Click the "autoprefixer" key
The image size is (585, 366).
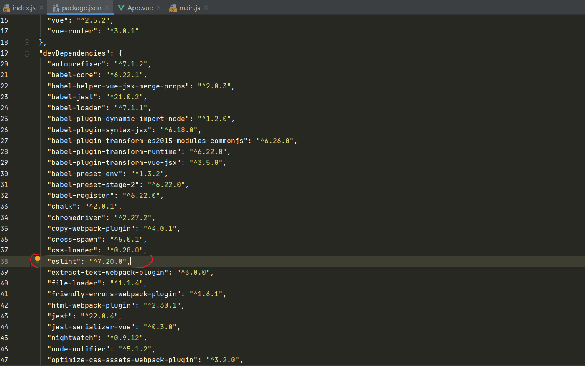click(76, 64)
